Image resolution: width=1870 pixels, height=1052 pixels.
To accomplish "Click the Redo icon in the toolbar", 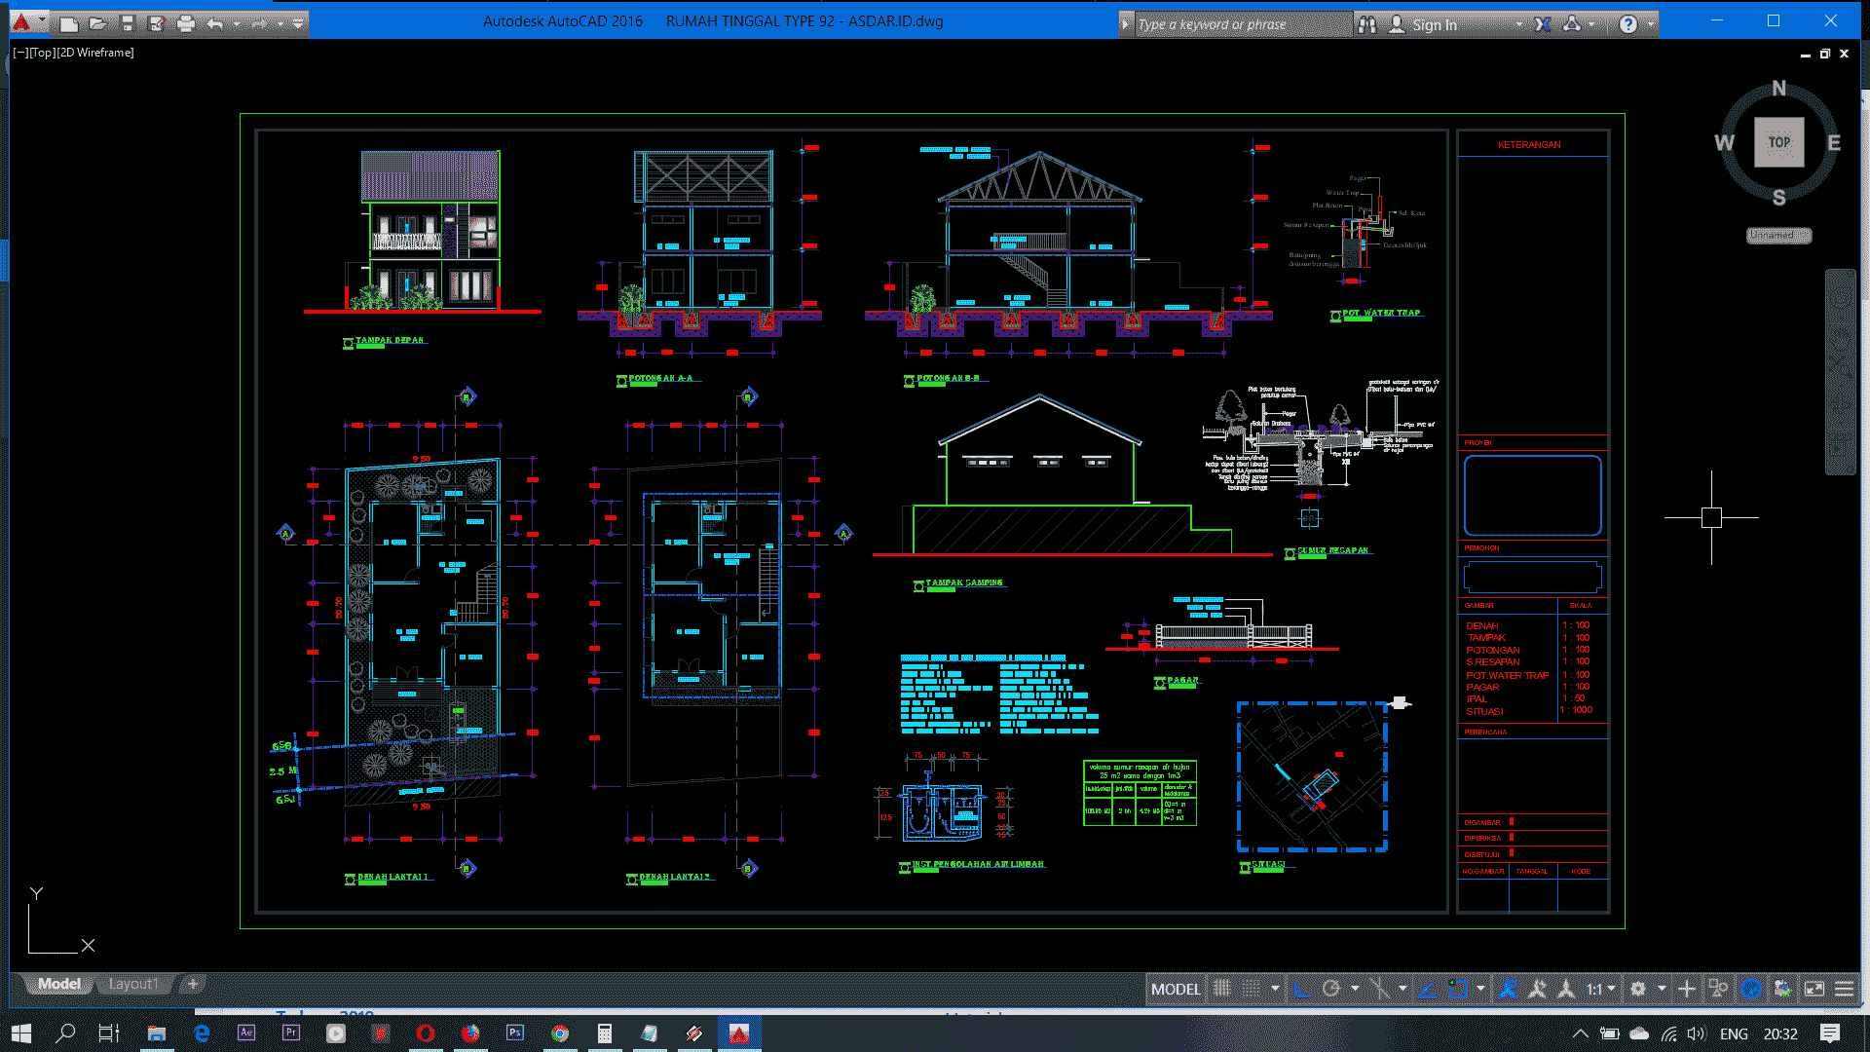I will [x=262, y=21].
